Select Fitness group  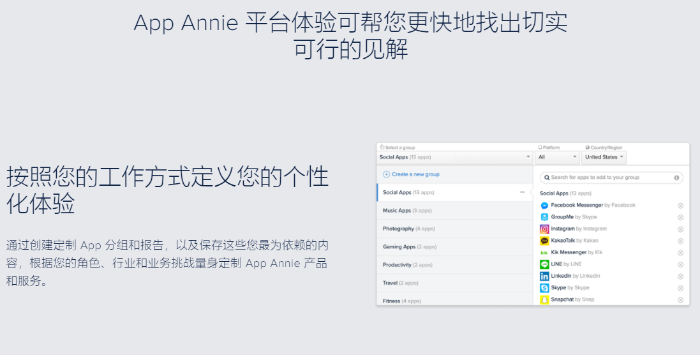point(455,299)
